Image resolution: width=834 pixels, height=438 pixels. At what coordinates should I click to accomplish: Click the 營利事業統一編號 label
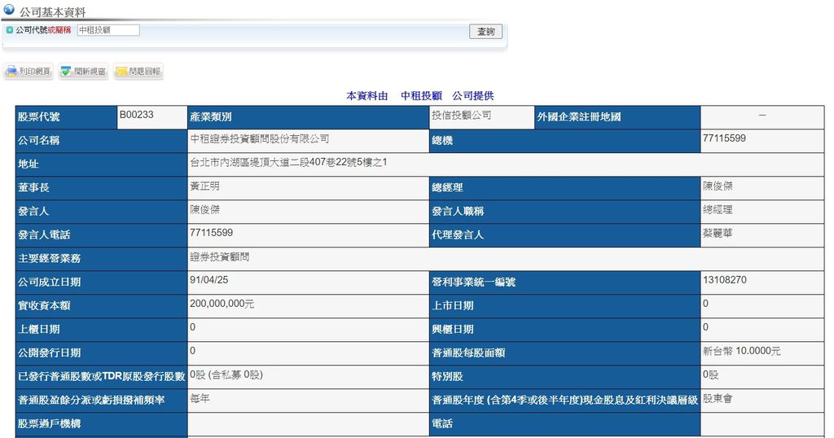click(x=473, y=283)
